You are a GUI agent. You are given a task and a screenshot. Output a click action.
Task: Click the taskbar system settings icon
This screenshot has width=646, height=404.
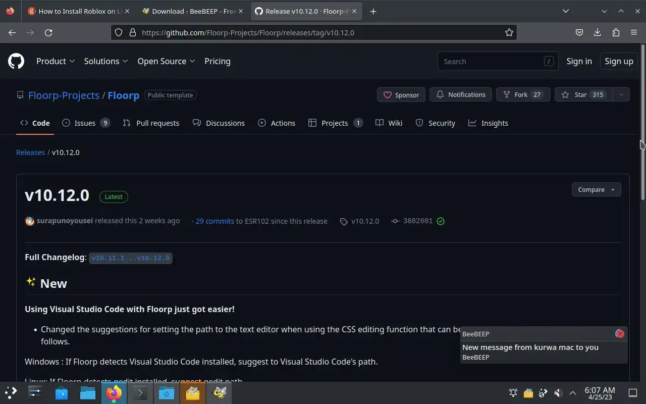click(35, 392)
